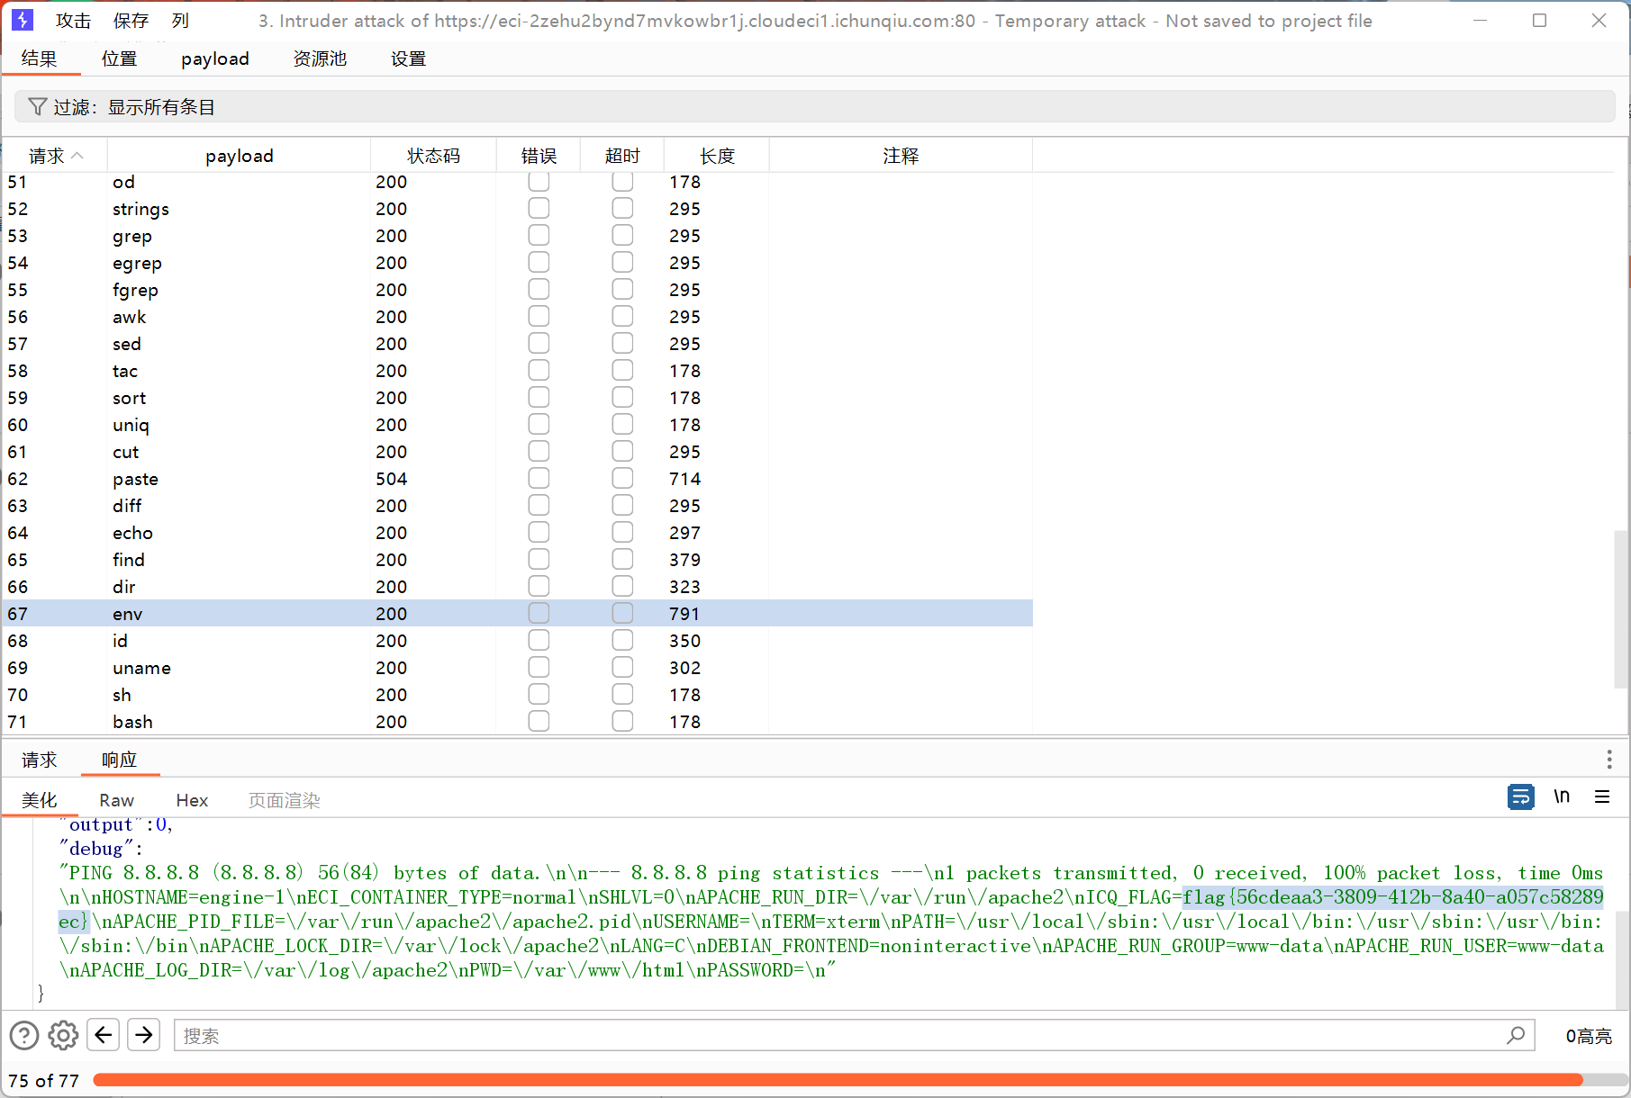Toggle 错误 checkbox for awk row

[539, 317]
